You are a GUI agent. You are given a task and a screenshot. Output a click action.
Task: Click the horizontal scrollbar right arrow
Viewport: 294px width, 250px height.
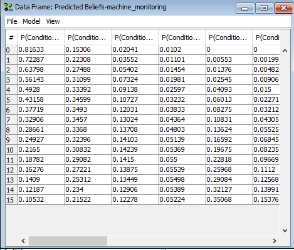275,241
